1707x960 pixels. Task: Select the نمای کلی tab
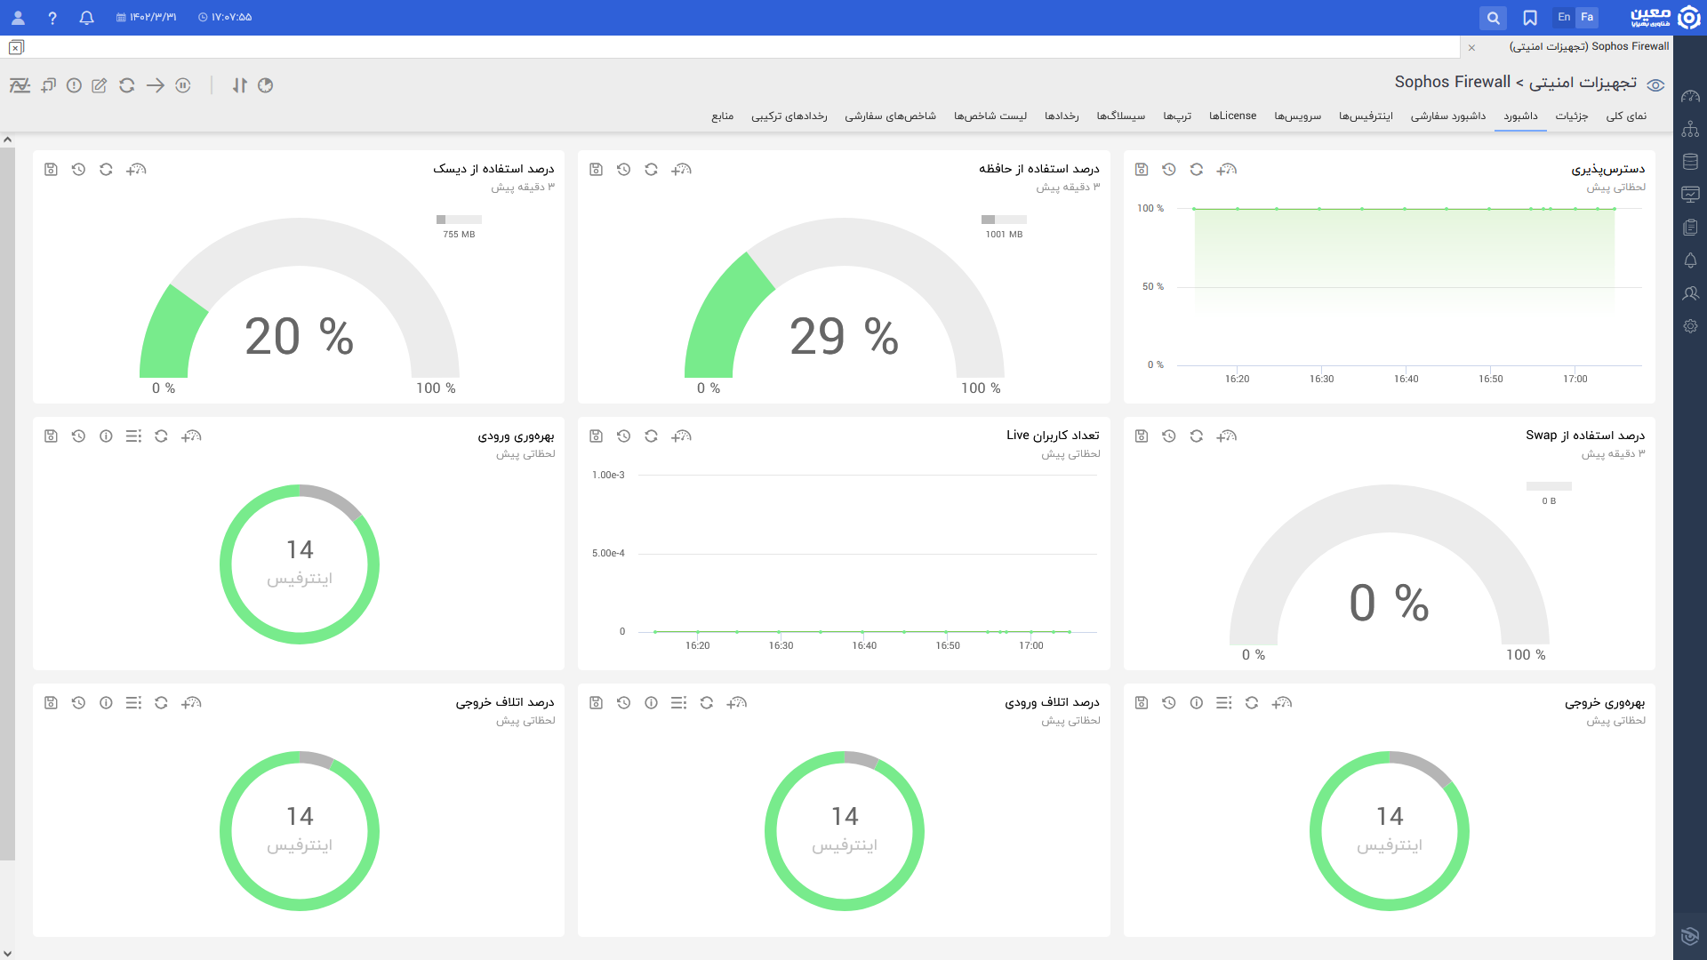[1626, 116]
